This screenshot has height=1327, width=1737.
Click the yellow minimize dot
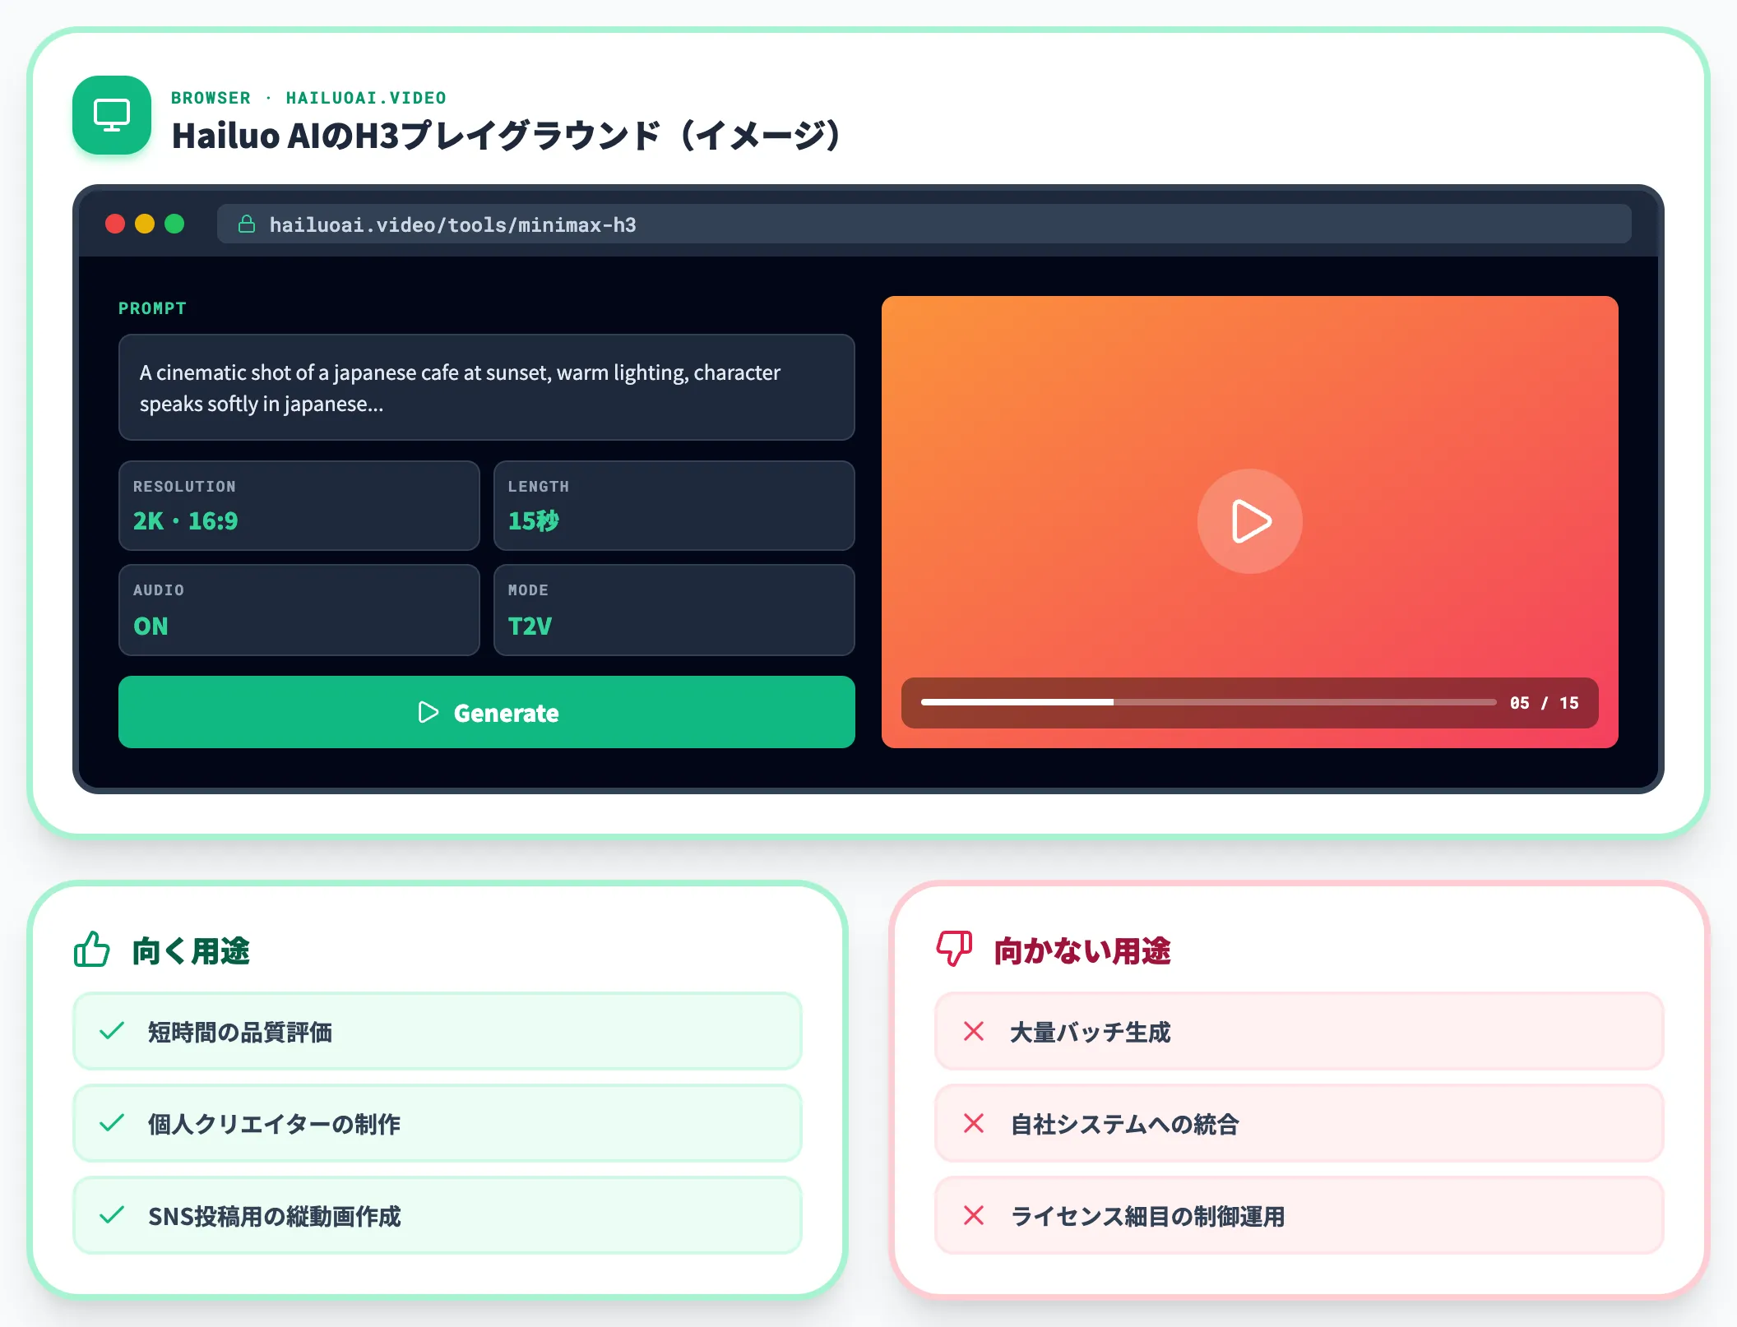145,224
